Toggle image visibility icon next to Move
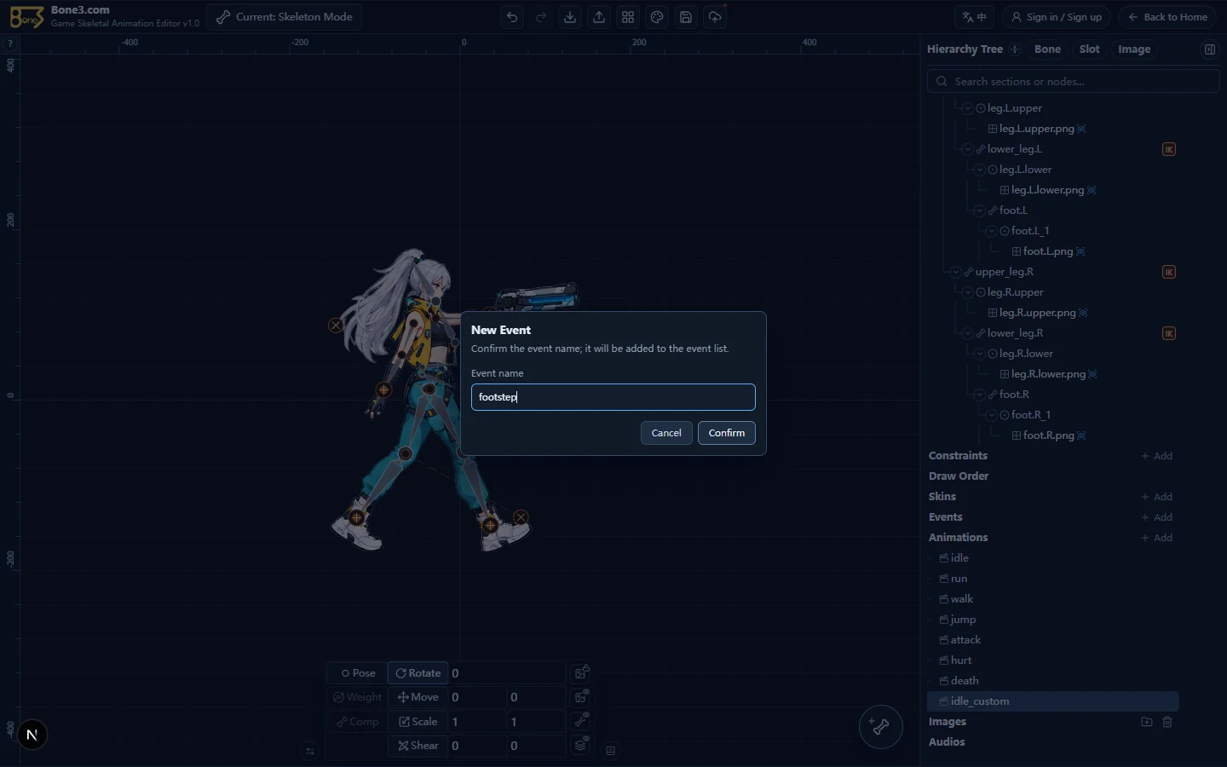Image resolution: width=1227 pixels, height=767 pixels. pyautogui.click(x=582, y=697)
